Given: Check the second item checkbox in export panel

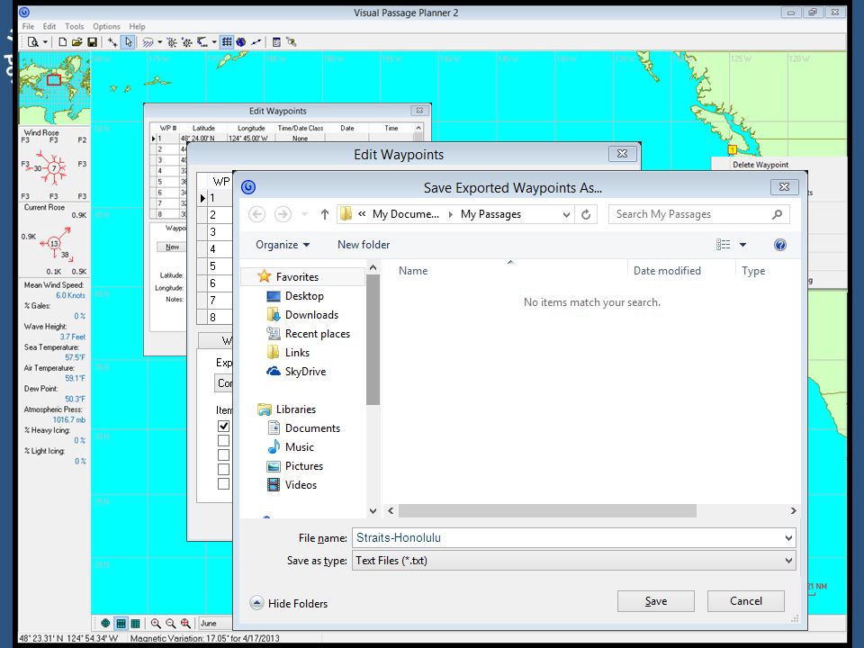Looking at the screenshot, I should (223, 440).
